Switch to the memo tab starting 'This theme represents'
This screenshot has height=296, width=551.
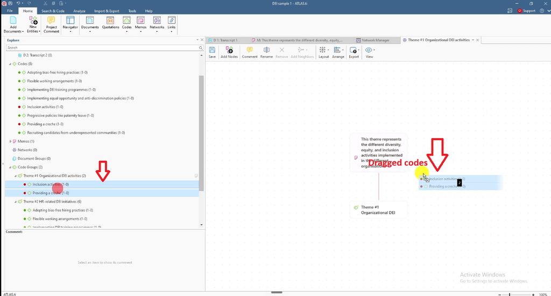pos(299,40)
